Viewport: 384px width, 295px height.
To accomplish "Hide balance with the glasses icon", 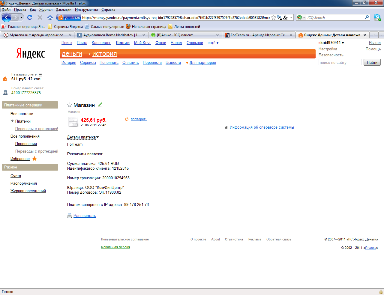I will click(40, 74).
